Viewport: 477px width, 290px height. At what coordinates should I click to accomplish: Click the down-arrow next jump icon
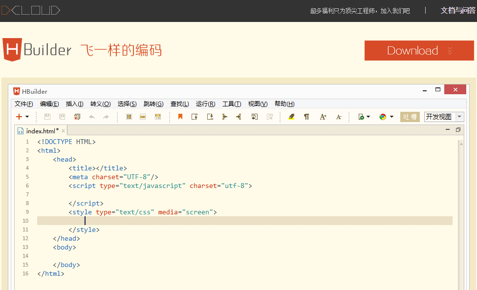(x=210, y=117)
